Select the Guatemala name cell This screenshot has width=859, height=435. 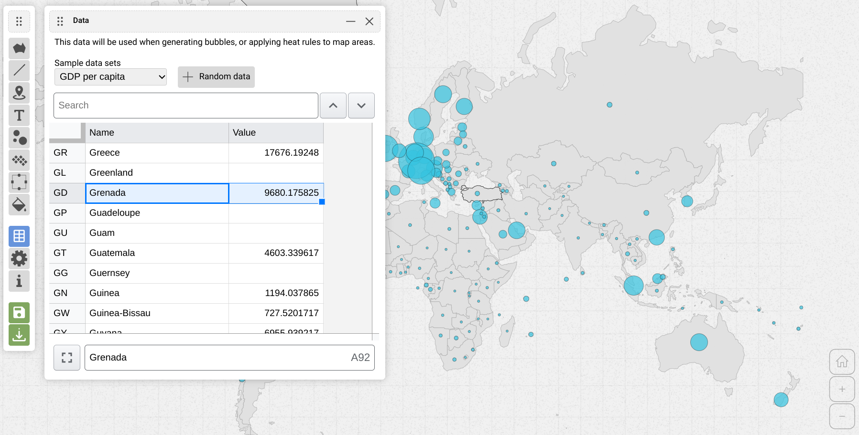click(x=157, y=253)
